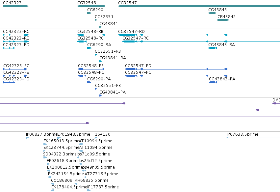Viewport: 280px width, 192px height.
Task: Select the CG32547-PC coding thick exon
Action: coord(130,76)
